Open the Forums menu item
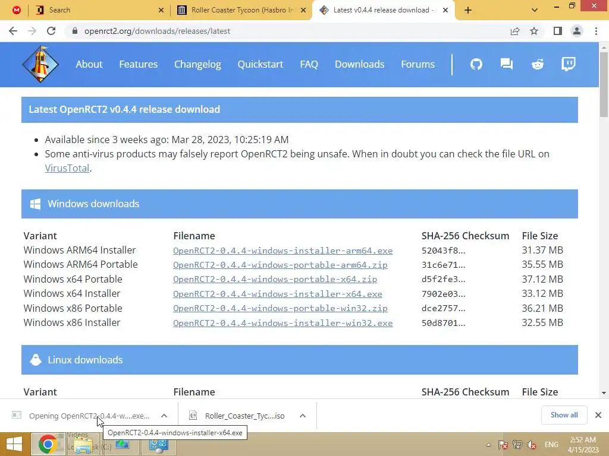609x456 pixels. pyautogui.click(x=418, y=64)
